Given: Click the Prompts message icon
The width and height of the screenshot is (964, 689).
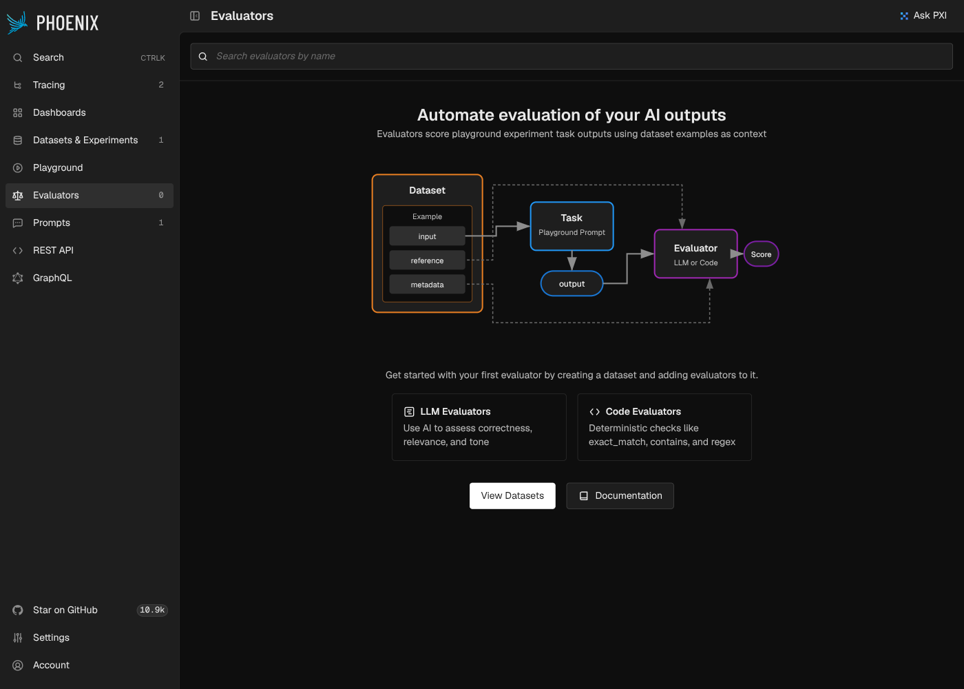Looking at the screenshot, I should point(18,223).
